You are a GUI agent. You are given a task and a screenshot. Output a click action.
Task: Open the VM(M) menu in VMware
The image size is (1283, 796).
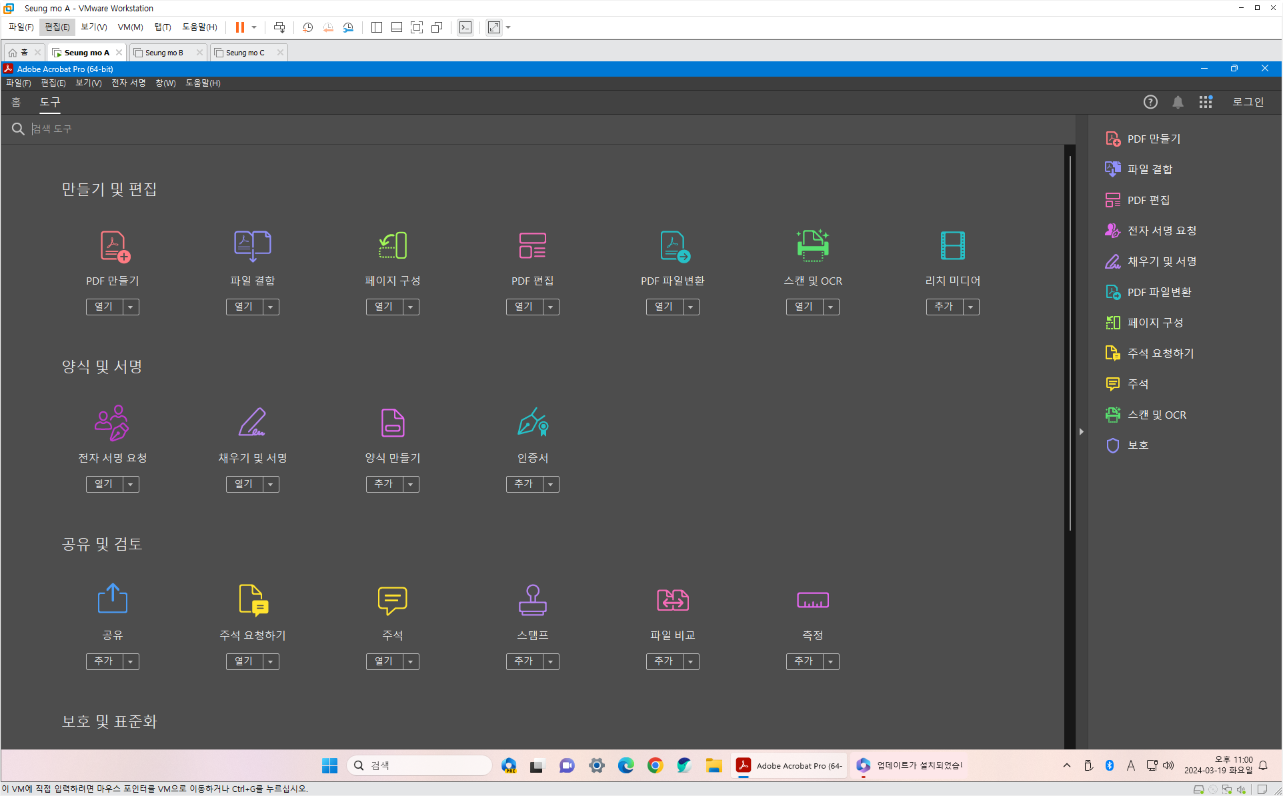coord(130,27)
